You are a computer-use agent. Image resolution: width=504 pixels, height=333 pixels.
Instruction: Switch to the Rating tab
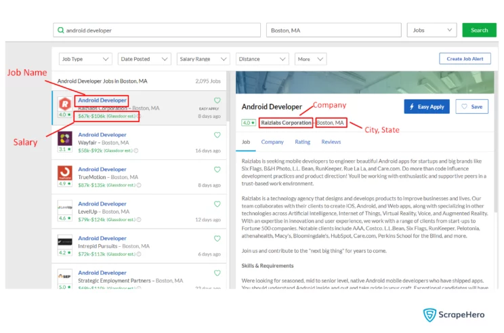[x=302, y=142]
